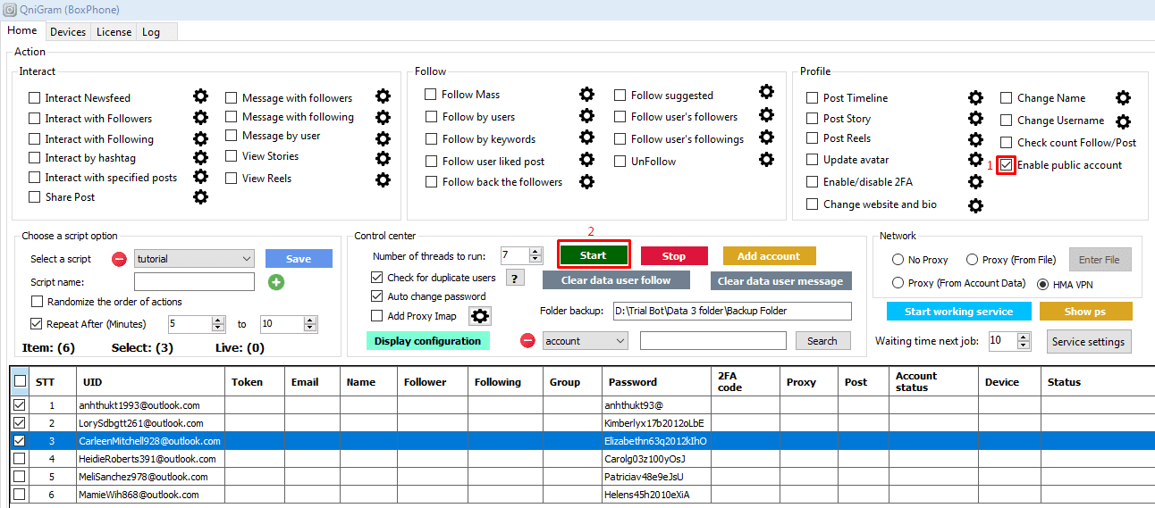The width and height of the screenshot is (1155, 508).
Task: Switch to the Devices tab
Action: click(68, 32)
